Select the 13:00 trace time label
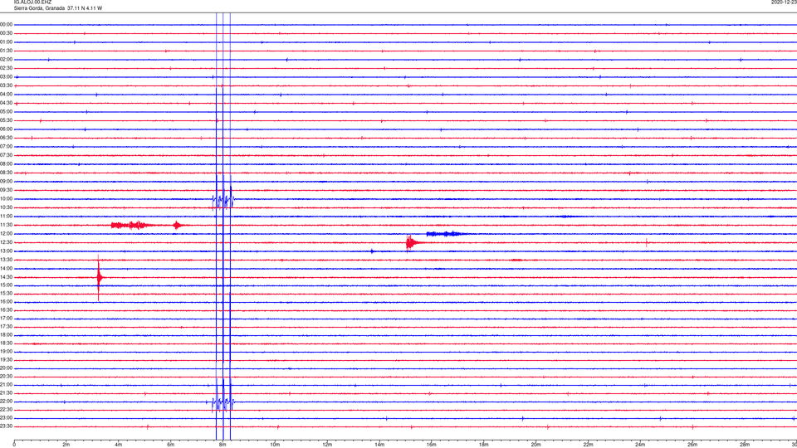Screen dimensions: 797x448 tap(7, 251)
